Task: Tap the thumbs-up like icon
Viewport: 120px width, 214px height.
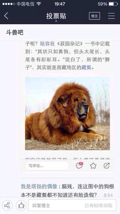Action: point(21,205)
